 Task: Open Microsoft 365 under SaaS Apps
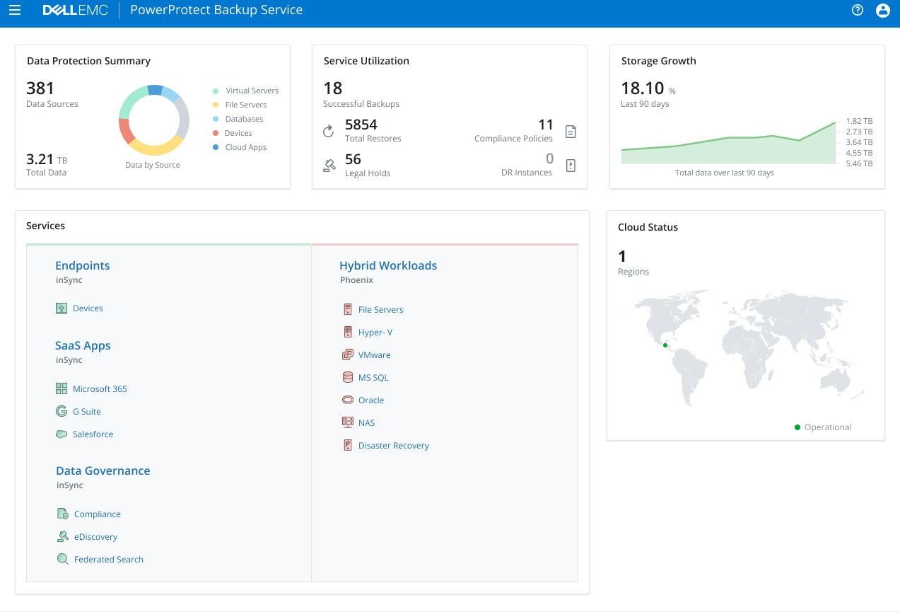click(x=100, y=388)
